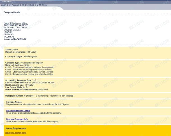Open My Order page

tap(43, 5)
